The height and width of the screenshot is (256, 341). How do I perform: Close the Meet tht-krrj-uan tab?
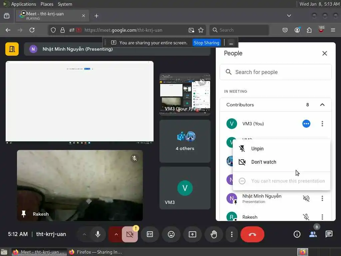click(x=84, y=16)
